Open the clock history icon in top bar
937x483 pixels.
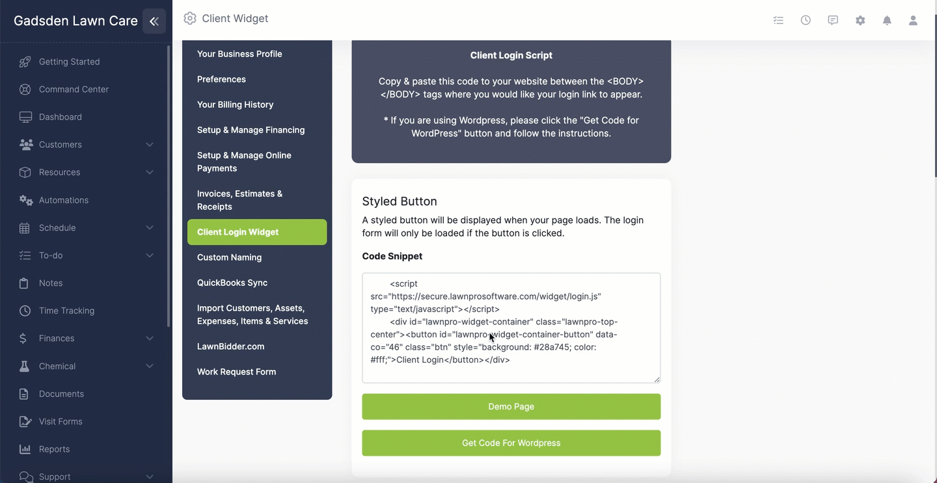point(806,20)
